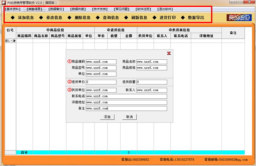The height and width of the screenshot is (166, 256).
Task: Click the 客服QQ:540399662 status text
Action: point(135,159)
